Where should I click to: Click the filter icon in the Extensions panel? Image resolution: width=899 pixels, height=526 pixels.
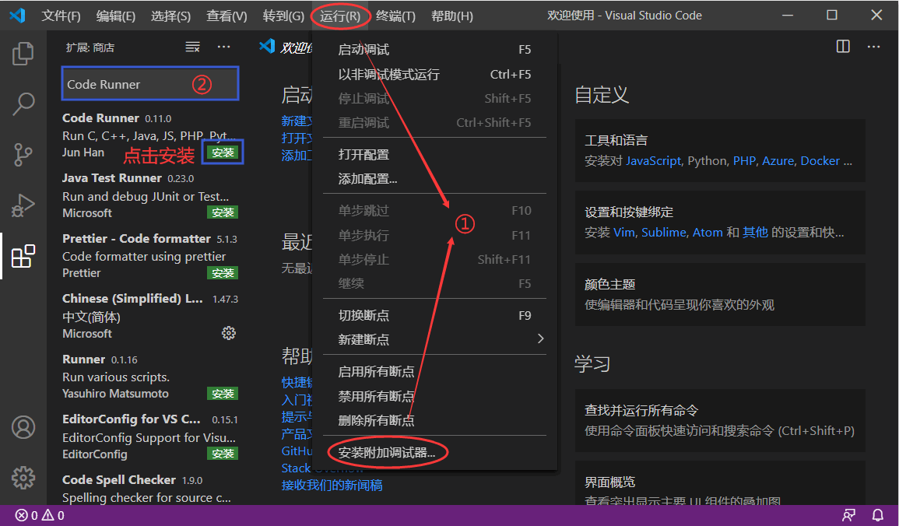192,47
